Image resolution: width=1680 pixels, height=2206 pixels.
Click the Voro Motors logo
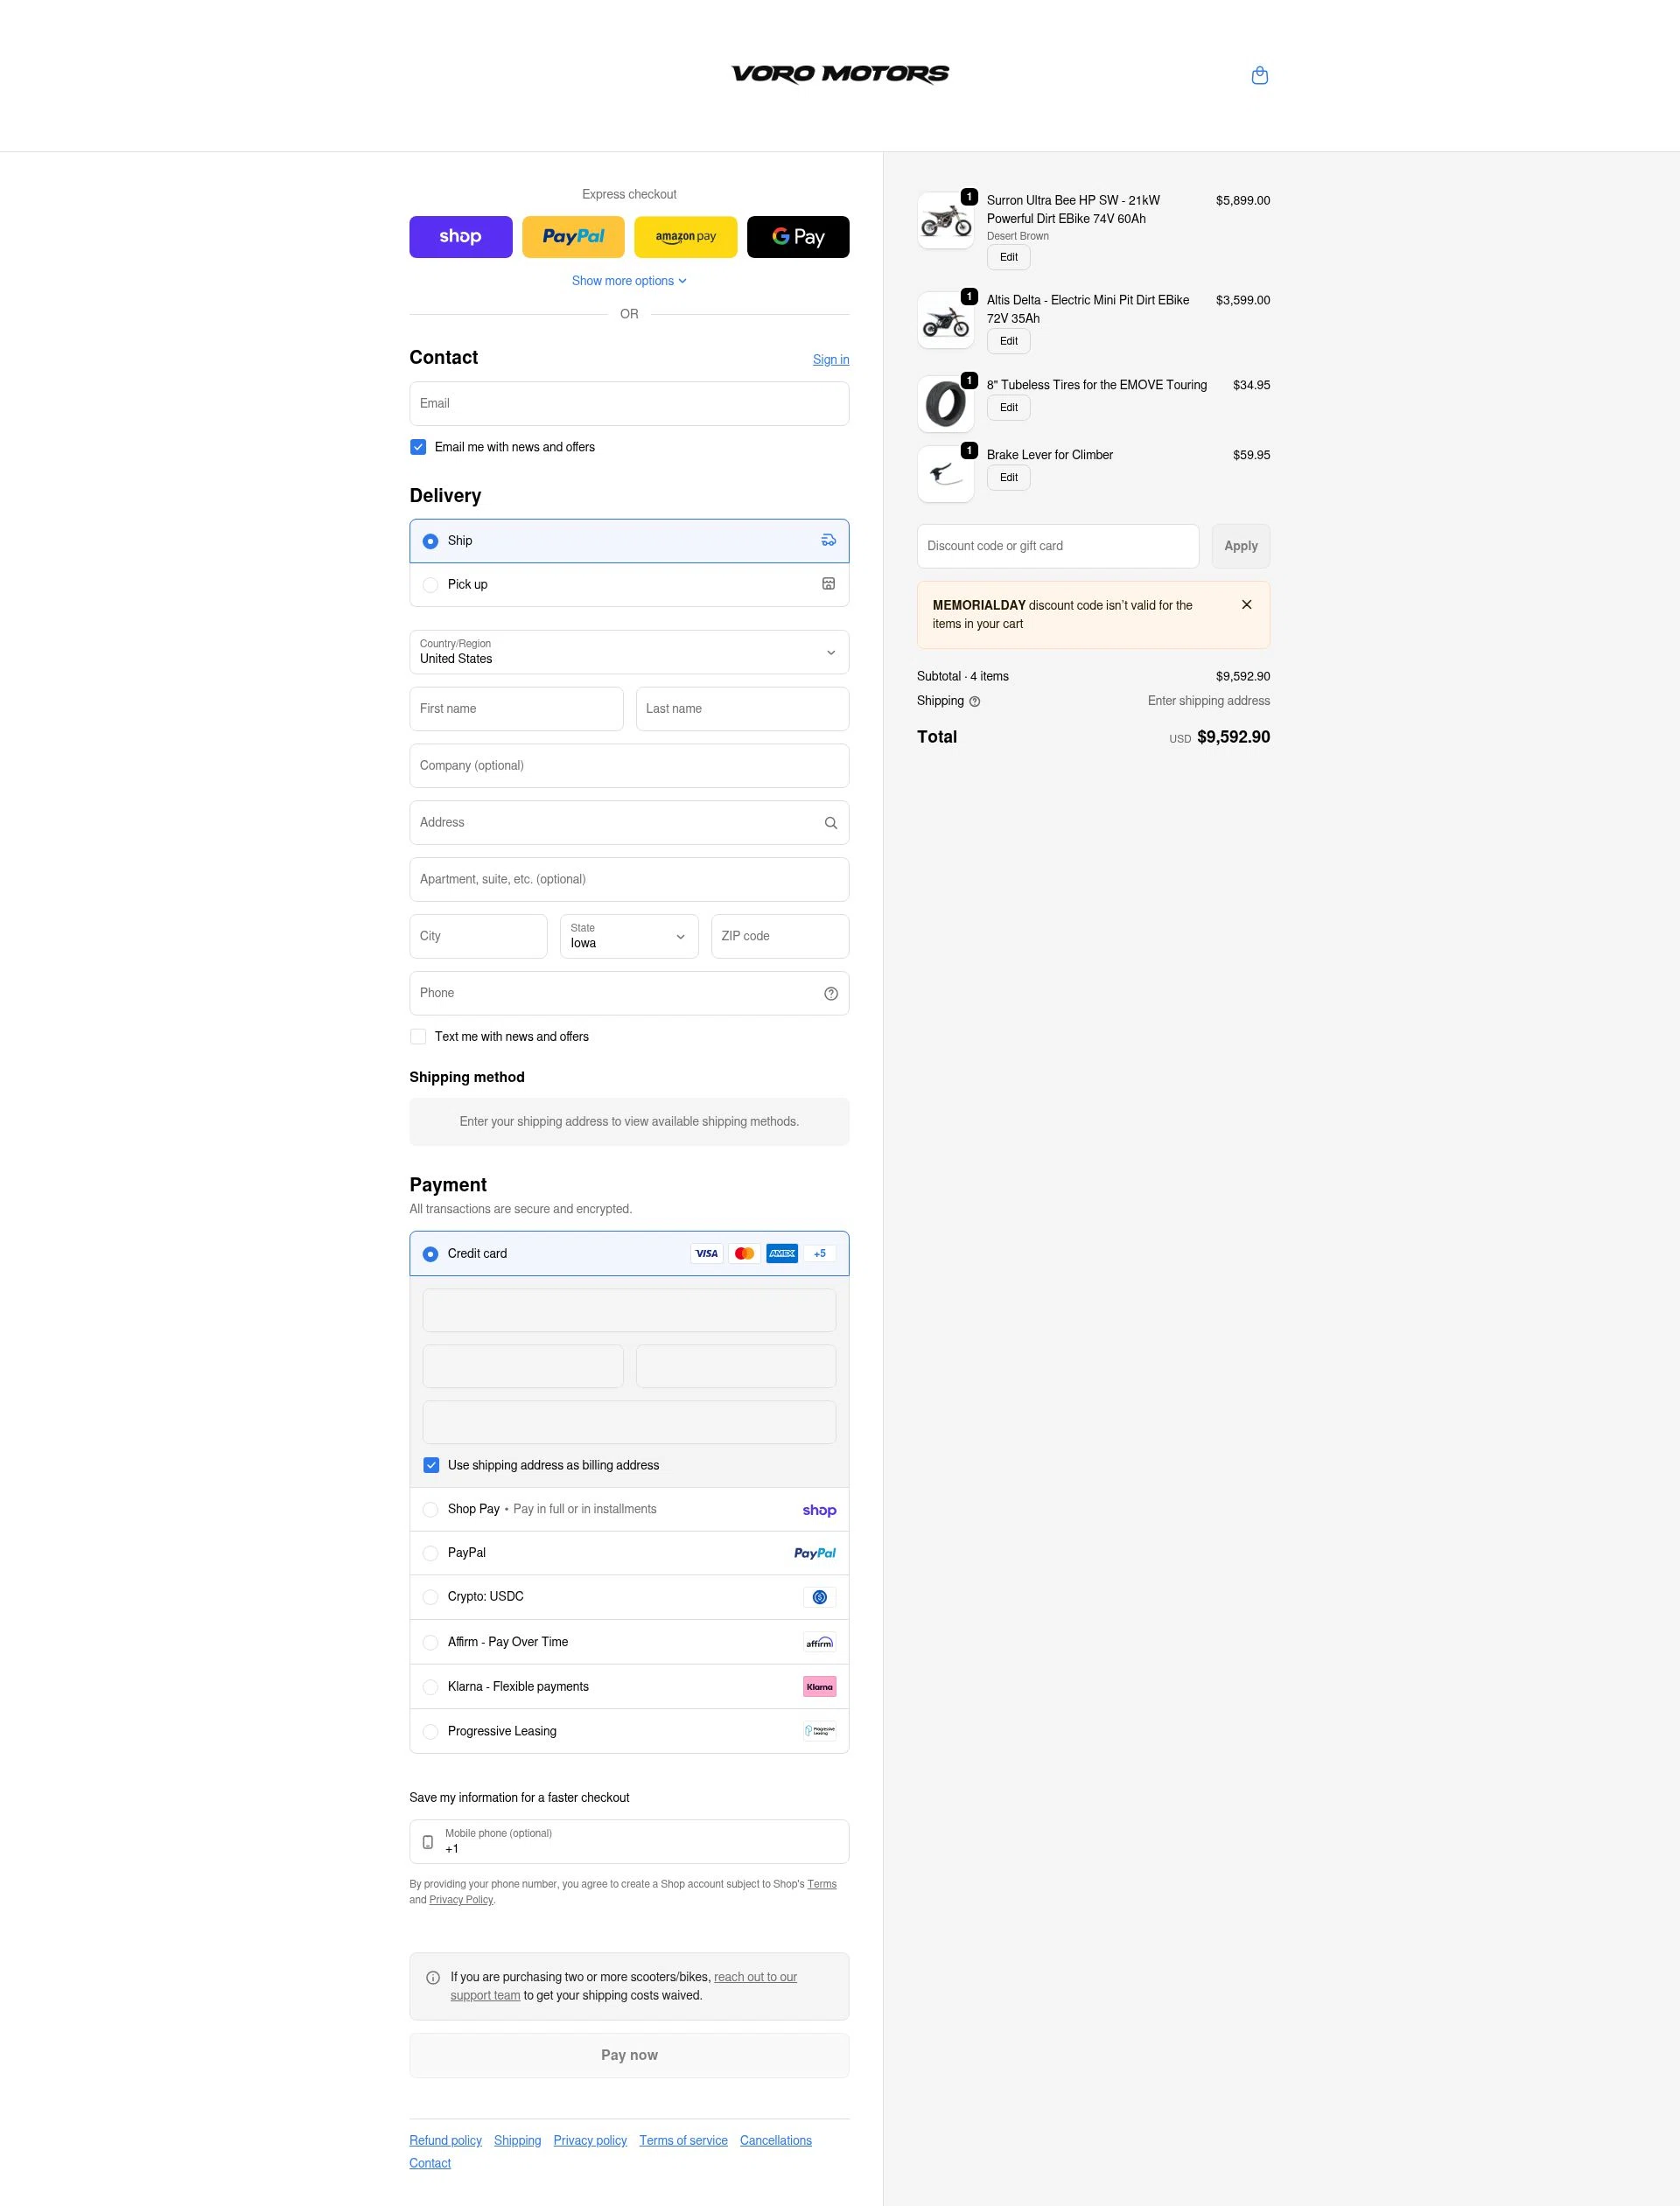pos(840,74)
